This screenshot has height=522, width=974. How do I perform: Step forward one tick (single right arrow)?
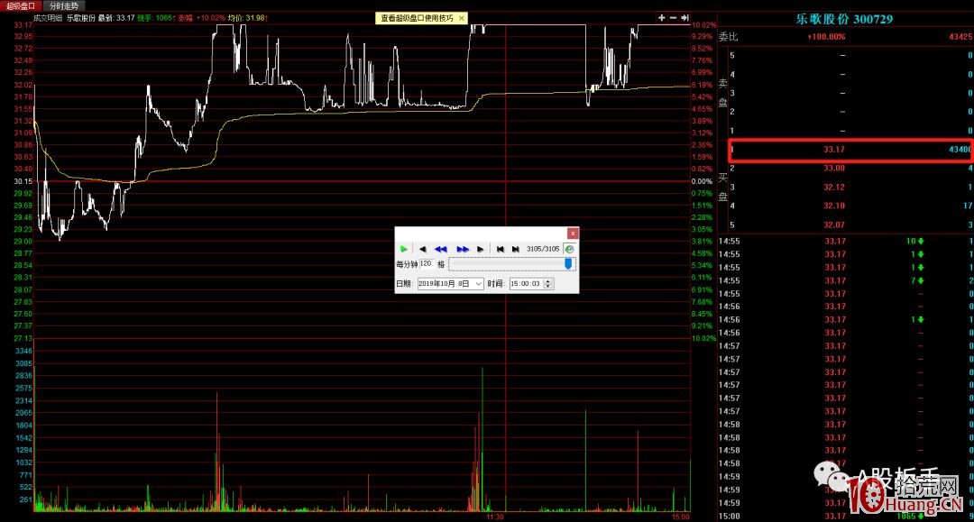pos(480,249)
